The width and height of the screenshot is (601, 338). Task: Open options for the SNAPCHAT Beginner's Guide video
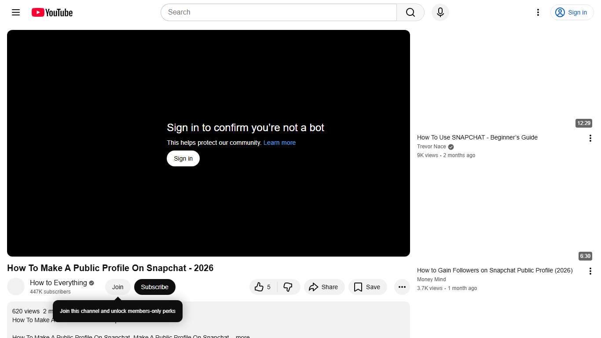(590, 138)
